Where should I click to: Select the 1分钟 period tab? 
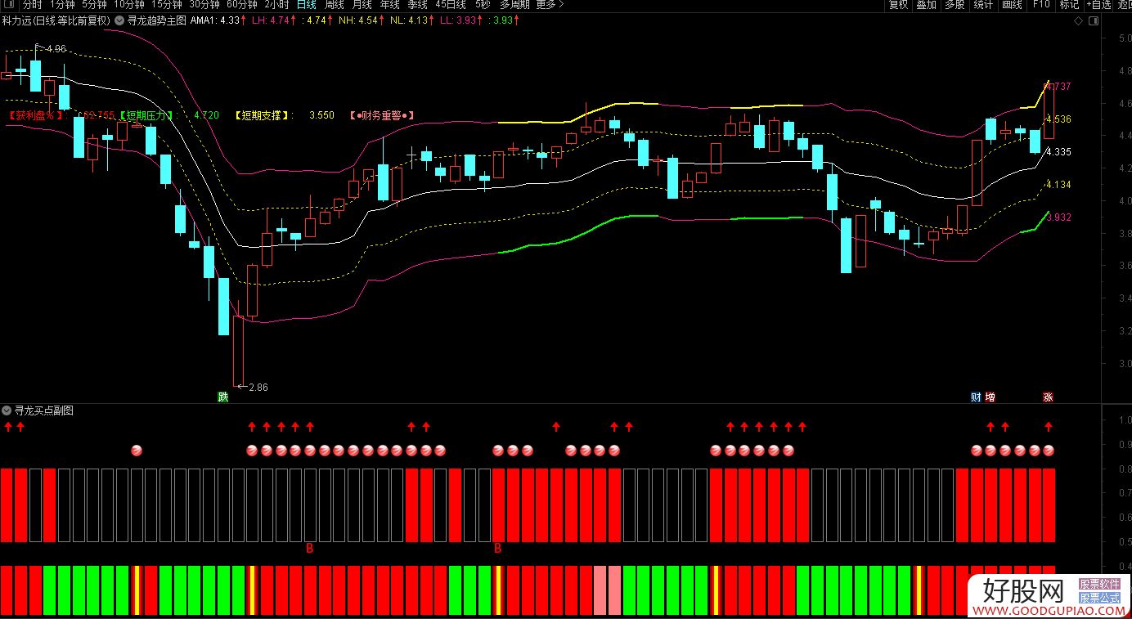pyautogui.click(x=62, y=5)
